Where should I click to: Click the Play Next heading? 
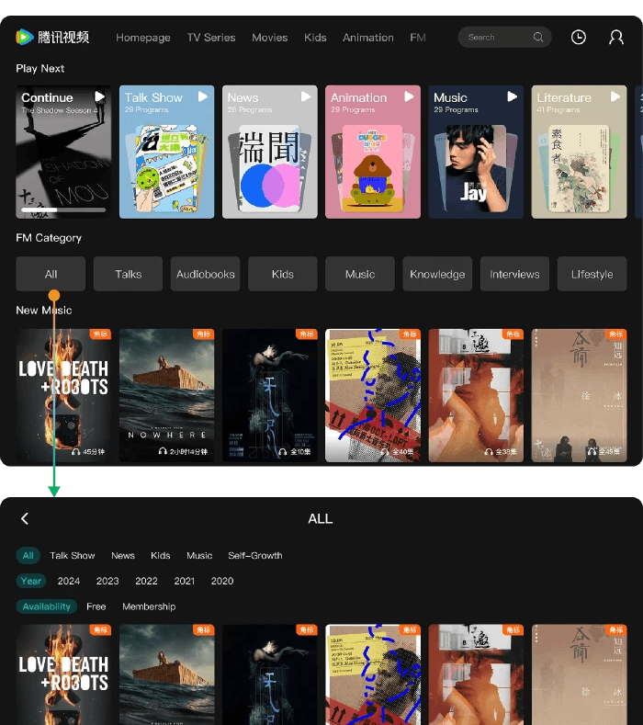(40, 68)
